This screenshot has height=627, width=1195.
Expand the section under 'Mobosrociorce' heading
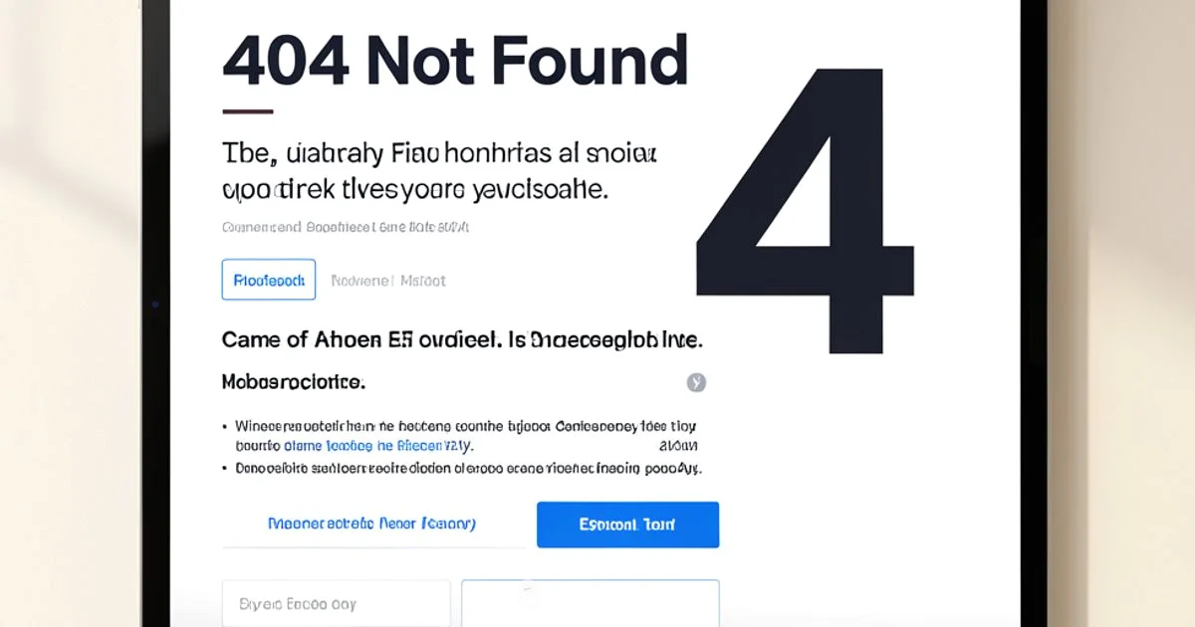tap(291, 381)
